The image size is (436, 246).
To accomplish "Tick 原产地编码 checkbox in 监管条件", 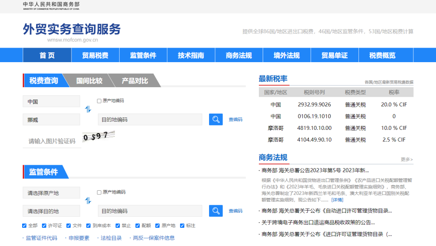I will (x=99, y=192).
